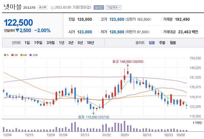204x139 pixels.
Task: Click the 고가 value 123,500
Action: coord(117,20)
